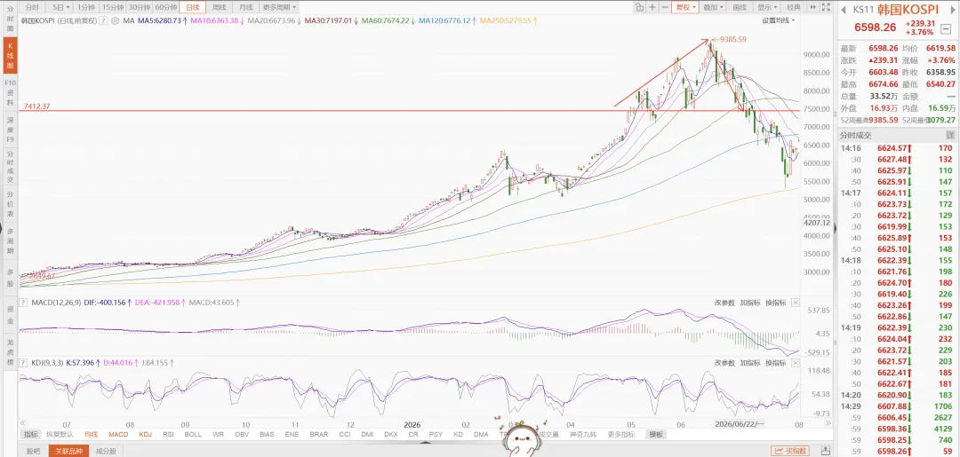960x457 pixels.
Task: Jump timeline to earliest with double-left arrow
Action: click(x=22, y=422)
